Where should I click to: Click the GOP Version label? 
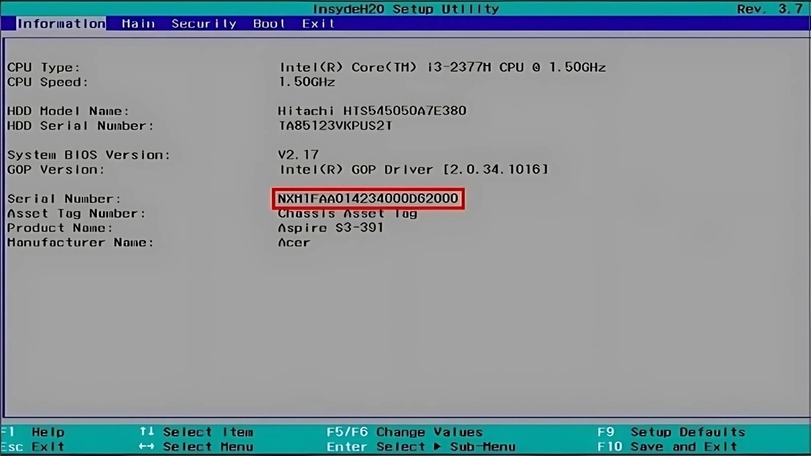tap(55, 170)
